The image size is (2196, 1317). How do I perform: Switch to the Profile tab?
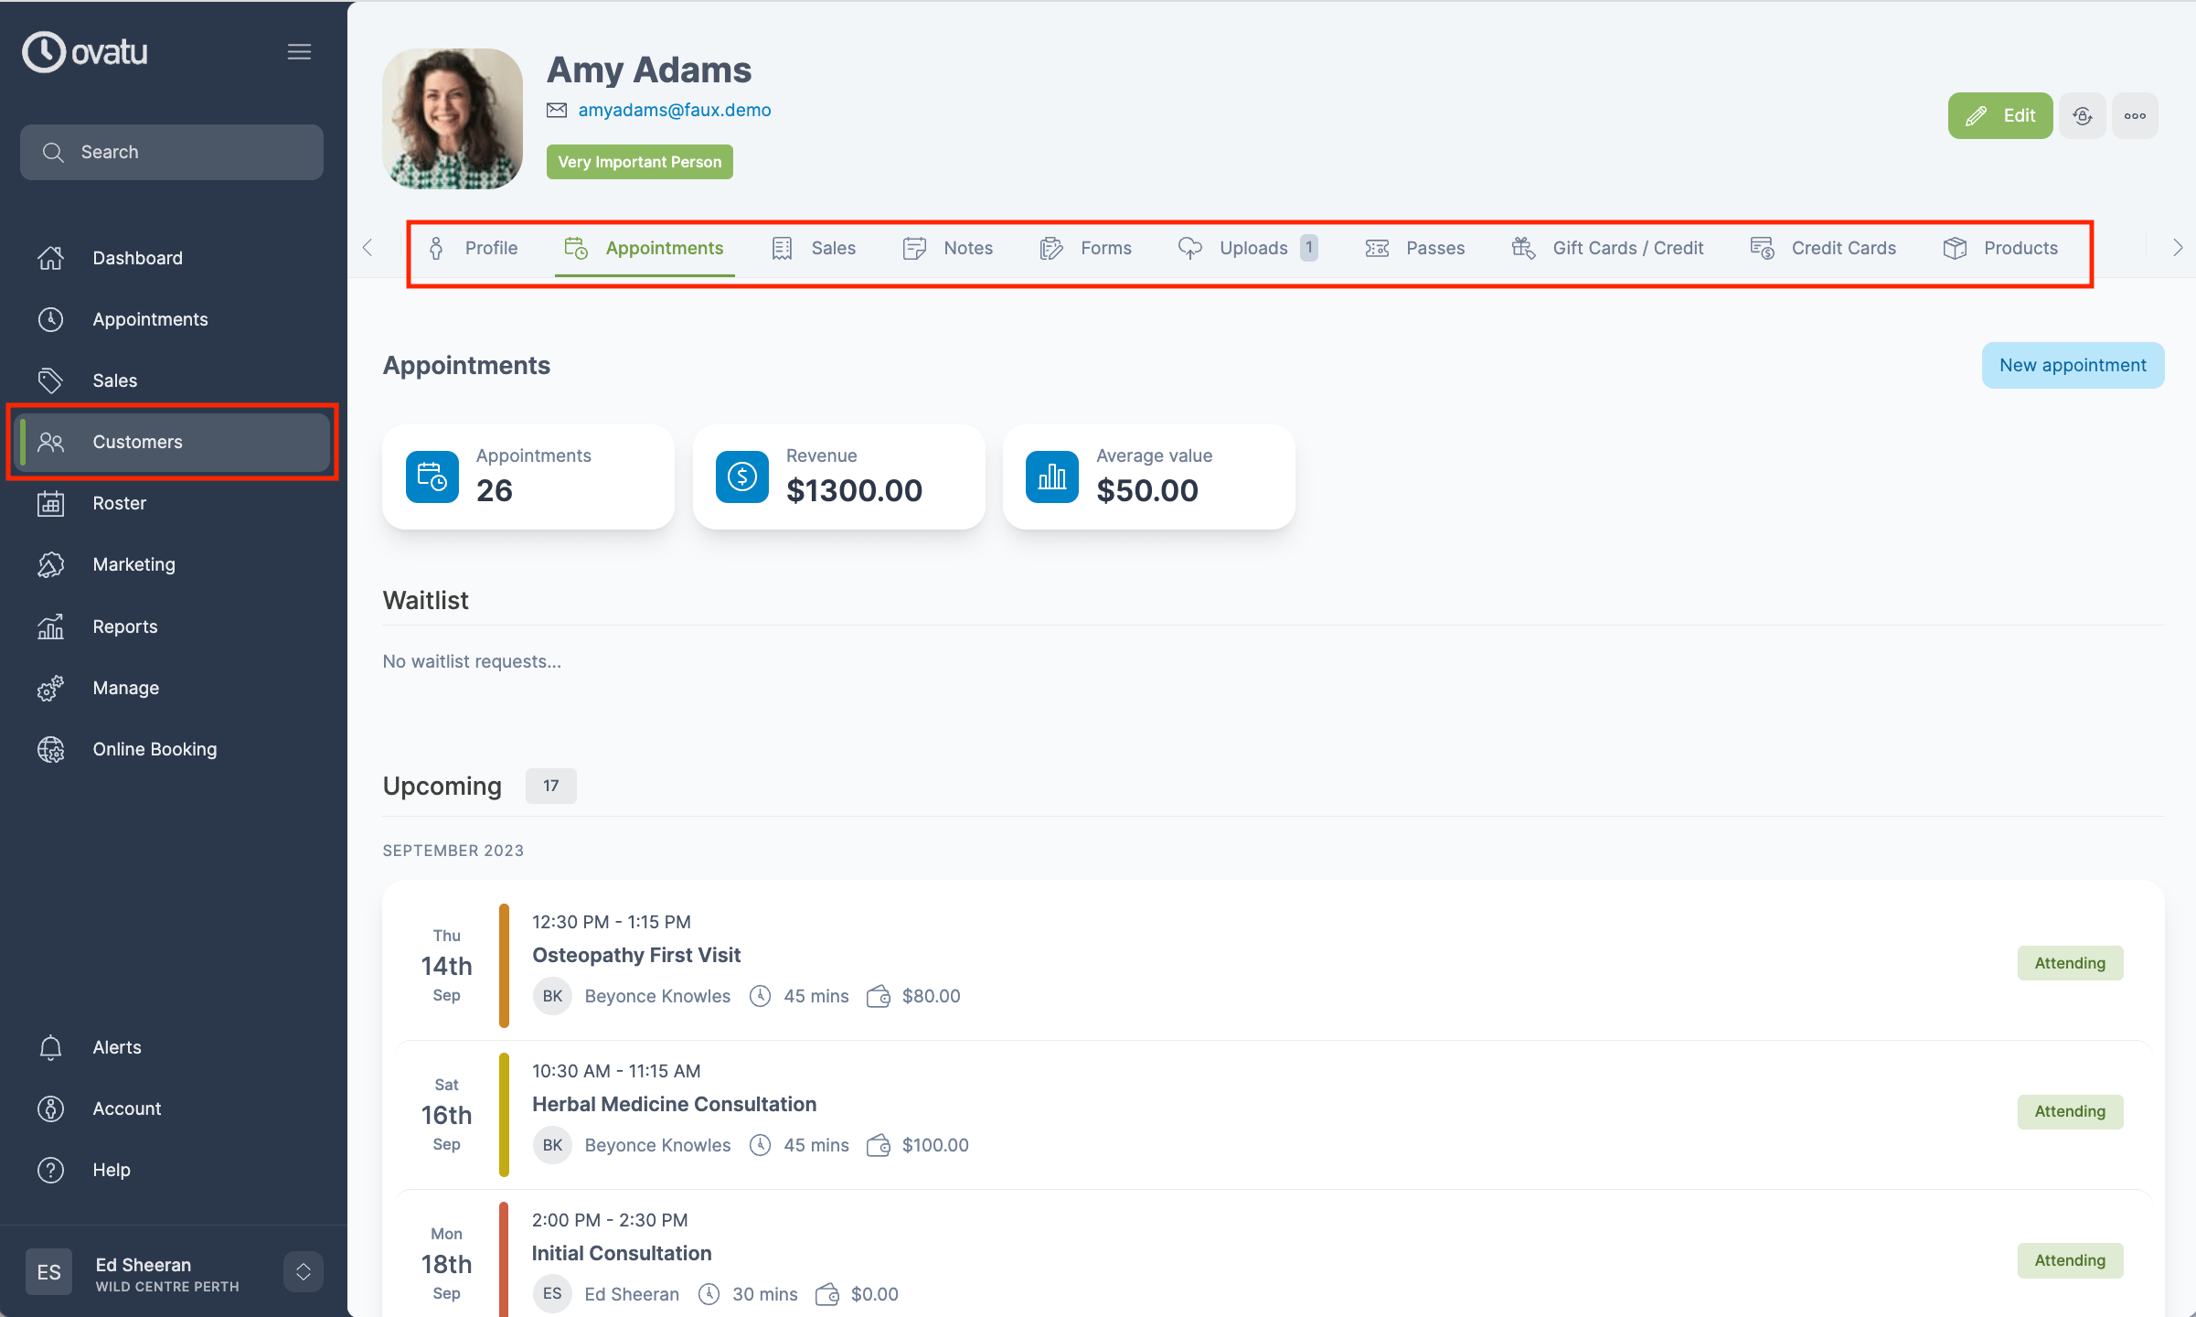(491, 248)
